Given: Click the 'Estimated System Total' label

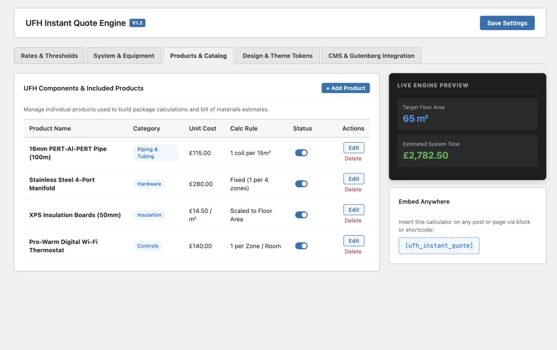Looking at the screenshot, I should (x=431, y=144).
